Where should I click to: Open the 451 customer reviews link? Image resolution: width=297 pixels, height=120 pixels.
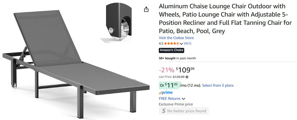tap(188, 44)
